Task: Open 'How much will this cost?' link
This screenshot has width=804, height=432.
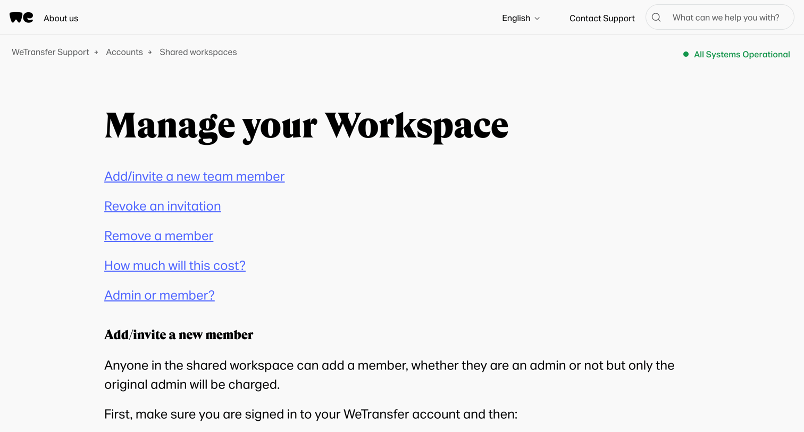Action: click(175, 265)
